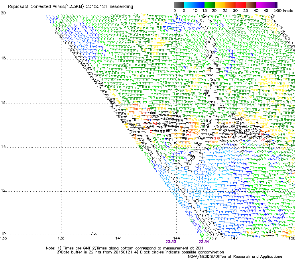Image resolution: width=295 pixels, height=259 pixels.
Task: Click the longitude label '144'
Action: (177, 238)
